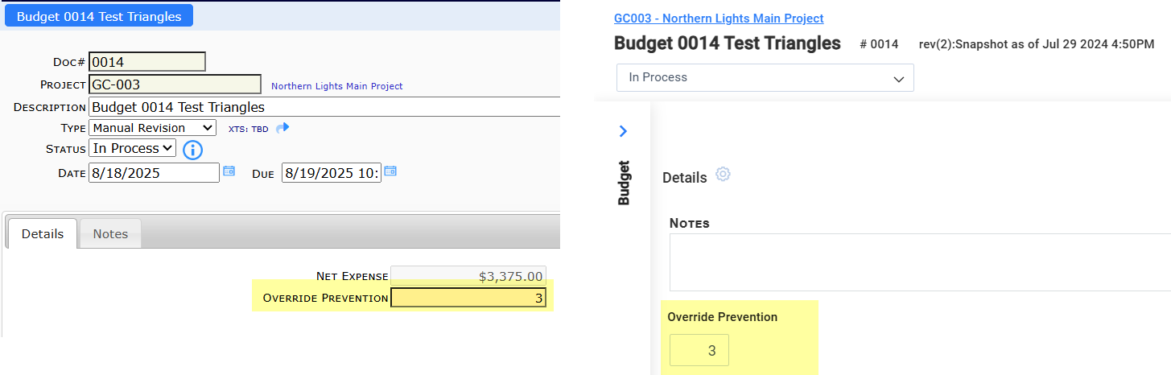The image size is (1171, 375).
Task: Switch to the Notes tab
Action: (x=110, y=233)
